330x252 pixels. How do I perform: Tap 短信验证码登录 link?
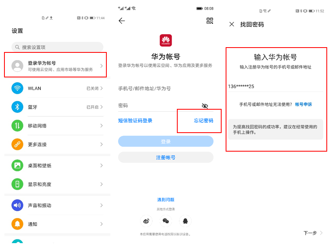pyautogui.click(x=135, y=121)
